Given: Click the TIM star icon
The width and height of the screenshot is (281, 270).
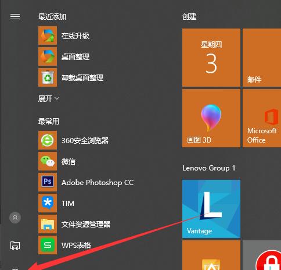Looking at the screenshot, I should pos(48,203).
